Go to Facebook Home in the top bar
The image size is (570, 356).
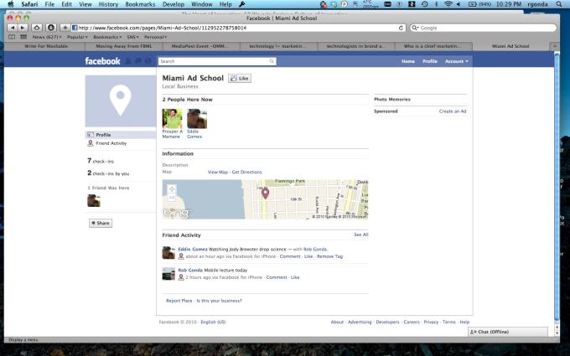coord(408,61)
